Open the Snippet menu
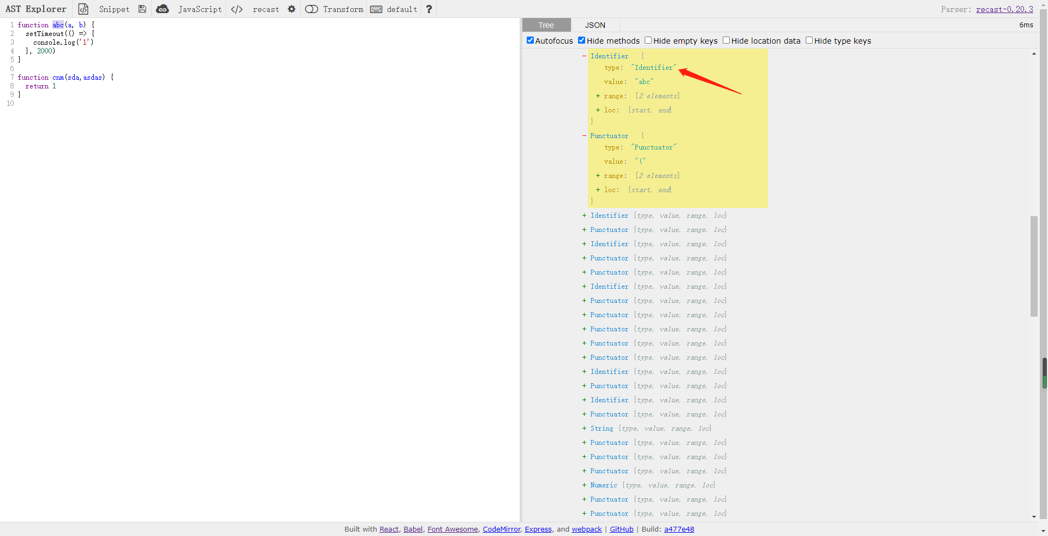1048x536 pixels. (114, 9)
